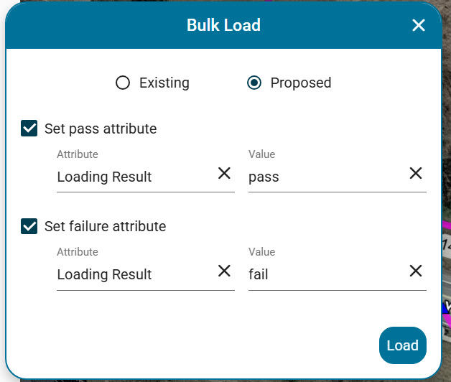The height and width of the screenshot is (382, 451).
Task: Click the 'Set pass attribute' label text
Action: pos(101,129)
